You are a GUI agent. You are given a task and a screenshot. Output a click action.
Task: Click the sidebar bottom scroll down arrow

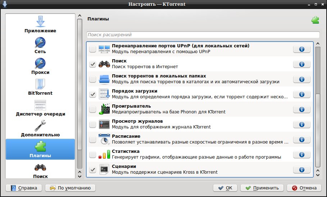(x=80, y=177)
